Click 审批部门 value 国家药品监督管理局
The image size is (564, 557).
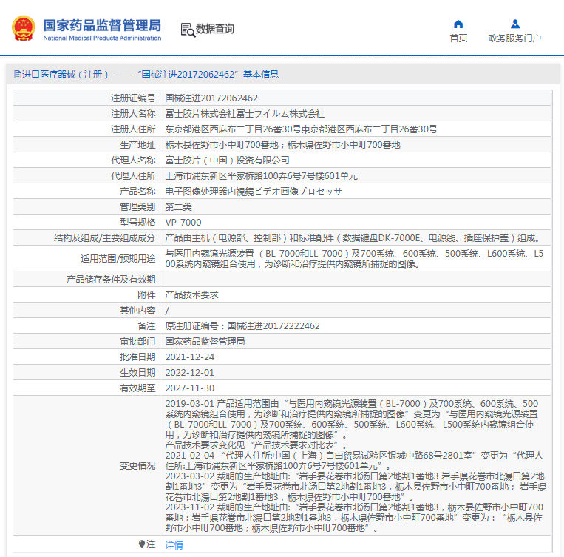pyautogui.click(x=205, y=341)
